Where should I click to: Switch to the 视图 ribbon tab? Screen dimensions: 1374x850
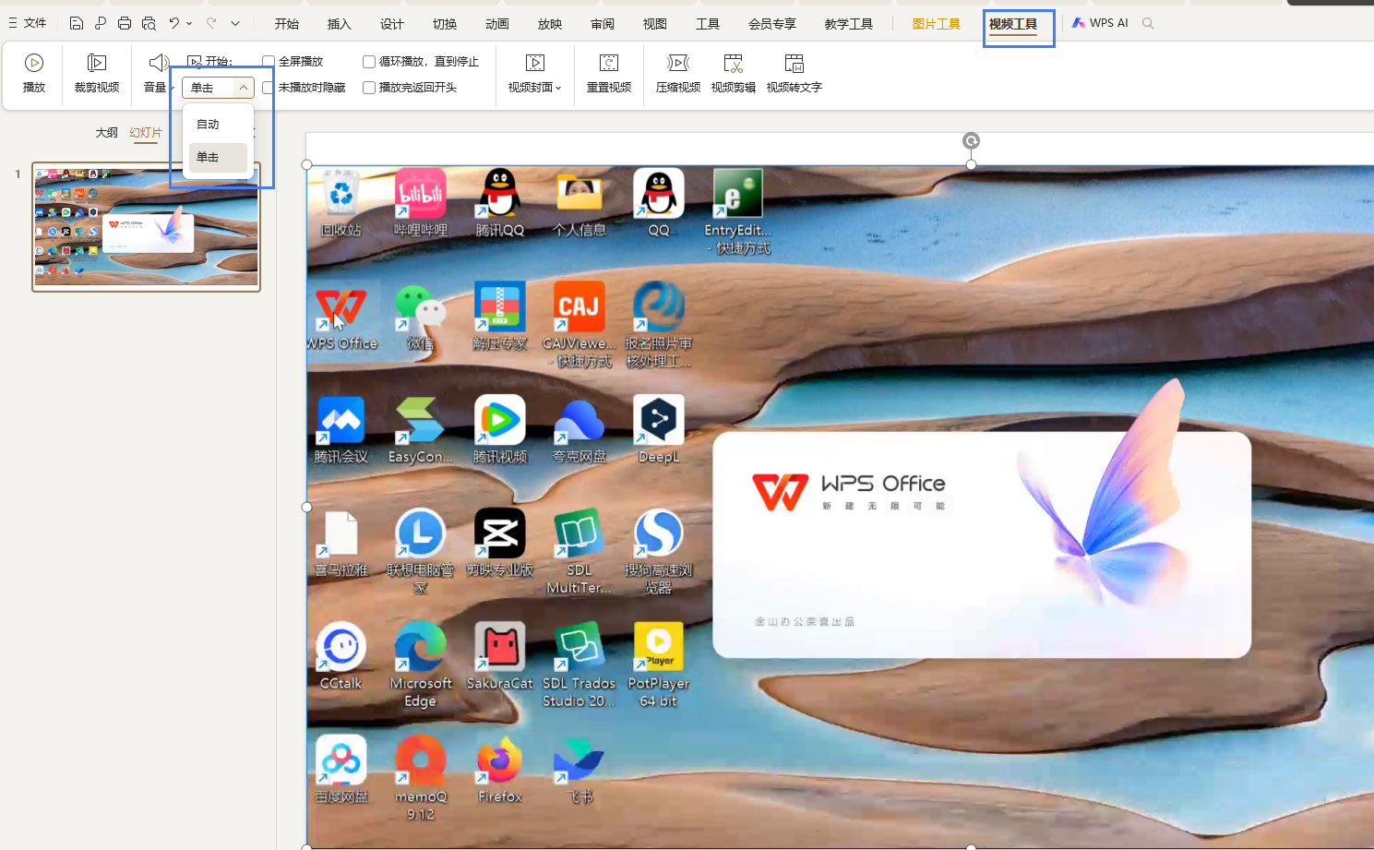[x=655, y=24]
